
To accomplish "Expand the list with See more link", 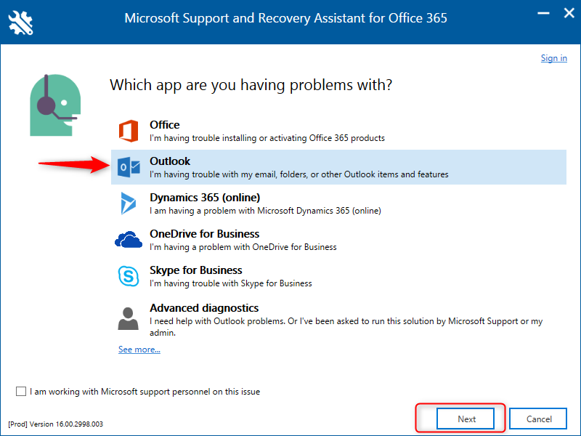I will tap(139, 350).
